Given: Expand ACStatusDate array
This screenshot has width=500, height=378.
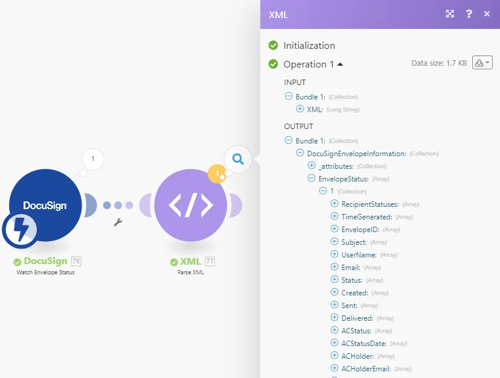Looking at the screenshot, I should 334,342.
